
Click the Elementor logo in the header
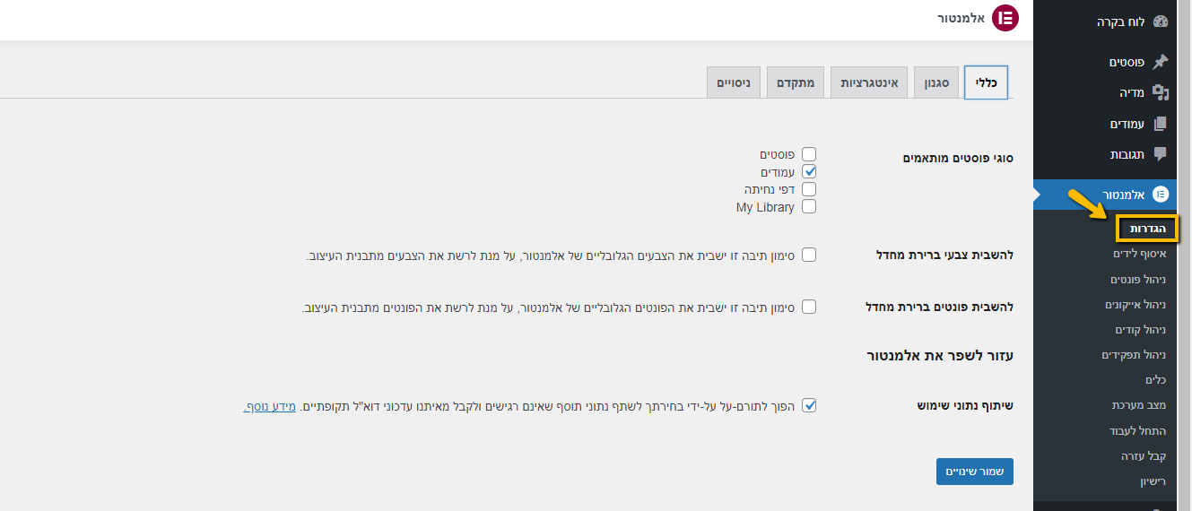coord(1005,18)
